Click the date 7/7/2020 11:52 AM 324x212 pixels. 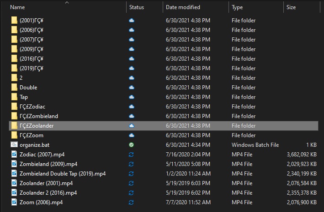pyautogui.click(x=188, y=202)
